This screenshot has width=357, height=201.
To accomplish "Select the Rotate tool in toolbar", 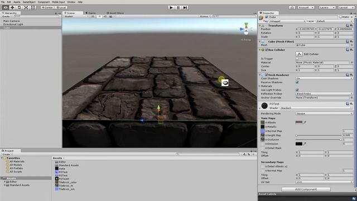I will pyautogui.click(x=19, y=7).
